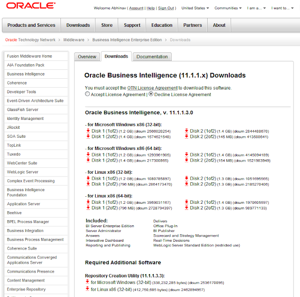Switch to the Overview tab
300x297 pixels.
[x=87, y=57]
